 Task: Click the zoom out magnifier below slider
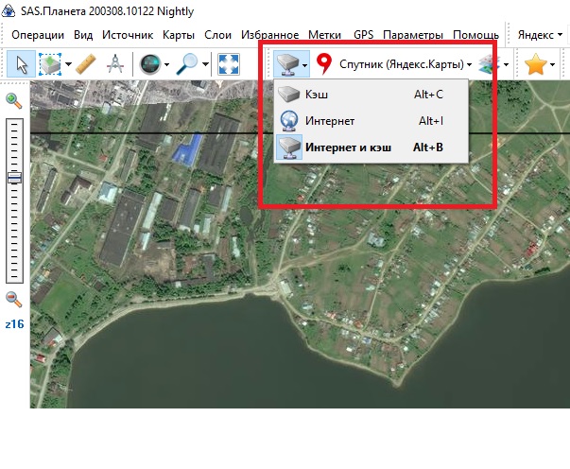point(14,299)
